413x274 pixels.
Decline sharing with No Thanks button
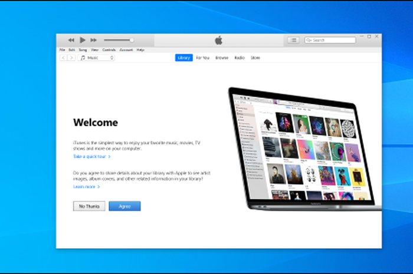pyautogui.click(x=89, y=206)
